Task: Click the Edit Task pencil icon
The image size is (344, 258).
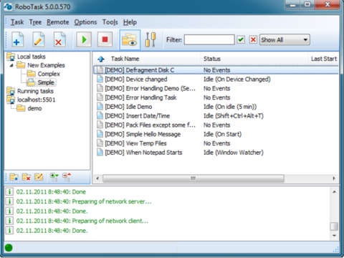Action: click(x=39, y=39)
